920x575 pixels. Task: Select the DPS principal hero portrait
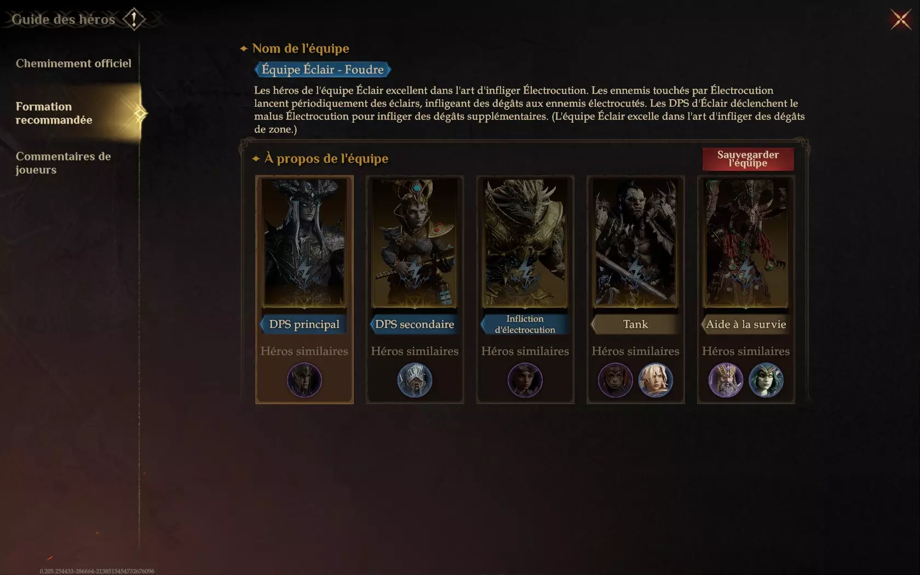click(304, 243)
